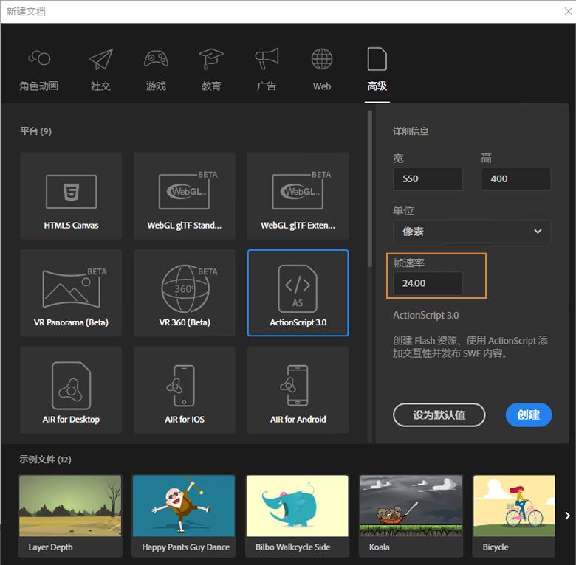Select the AIR for Android platform
The image size is (576, 565).
point(298,389)
